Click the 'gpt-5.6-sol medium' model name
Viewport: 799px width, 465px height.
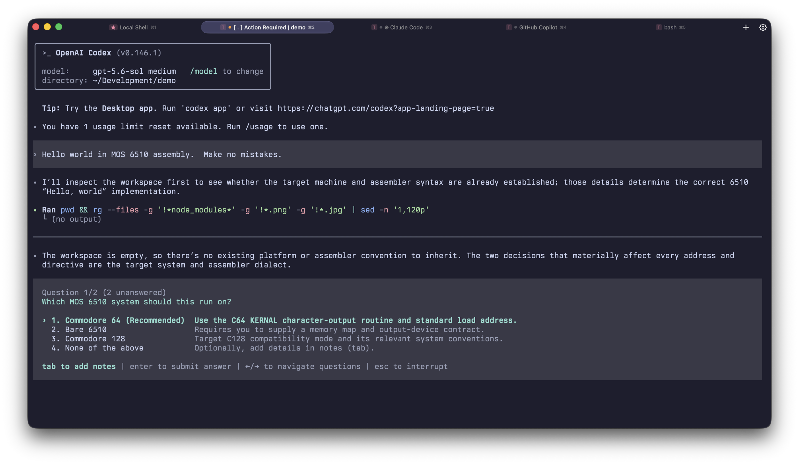click(x=134, y=71)
